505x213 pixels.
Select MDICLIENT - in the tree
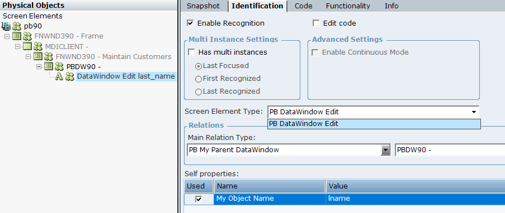tap(67, 47)
